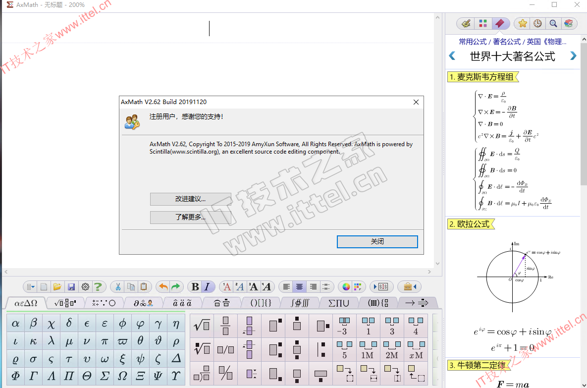The height and width of the screenshot is (388, 587).
Task: Insert Greek letter theta
Action: point(140,341)
